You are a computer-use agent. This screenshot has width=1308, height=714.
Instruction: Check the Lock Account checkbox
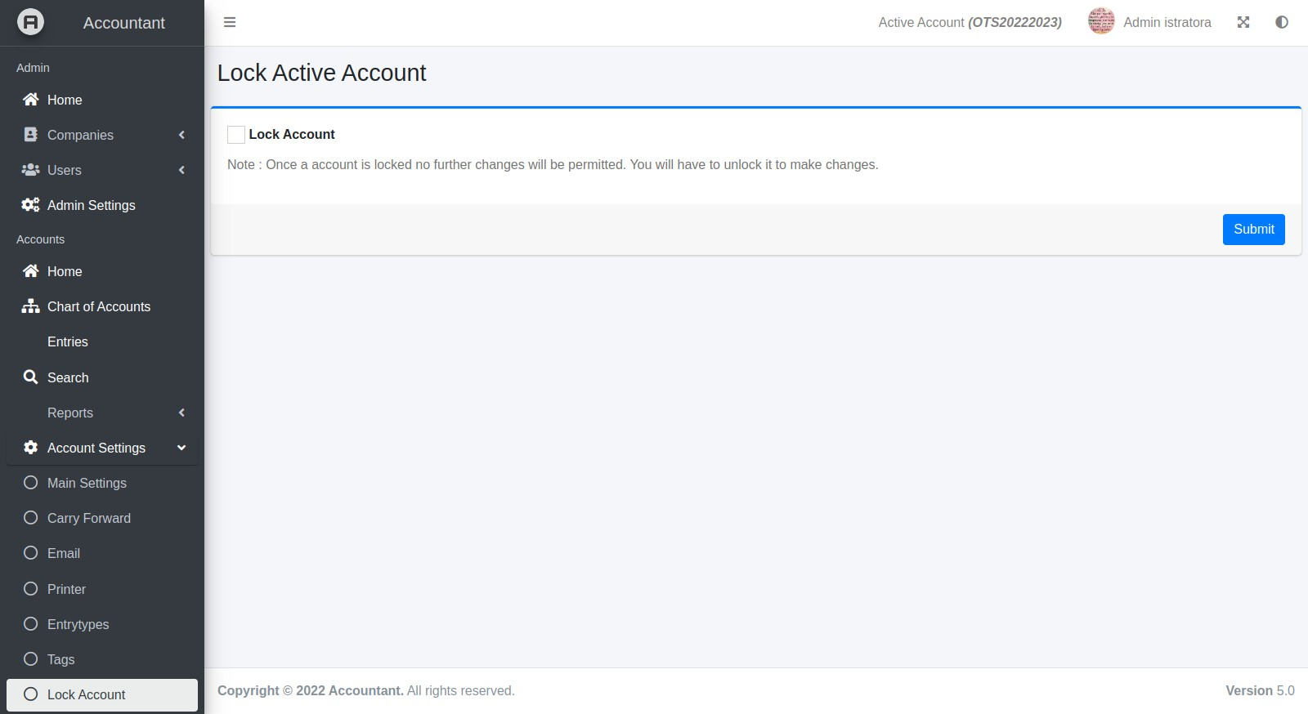click(236, 135)
